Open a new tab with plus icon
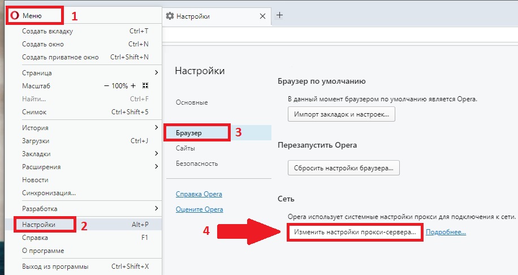This screenshot has width=518, height=275. (279, 15)
